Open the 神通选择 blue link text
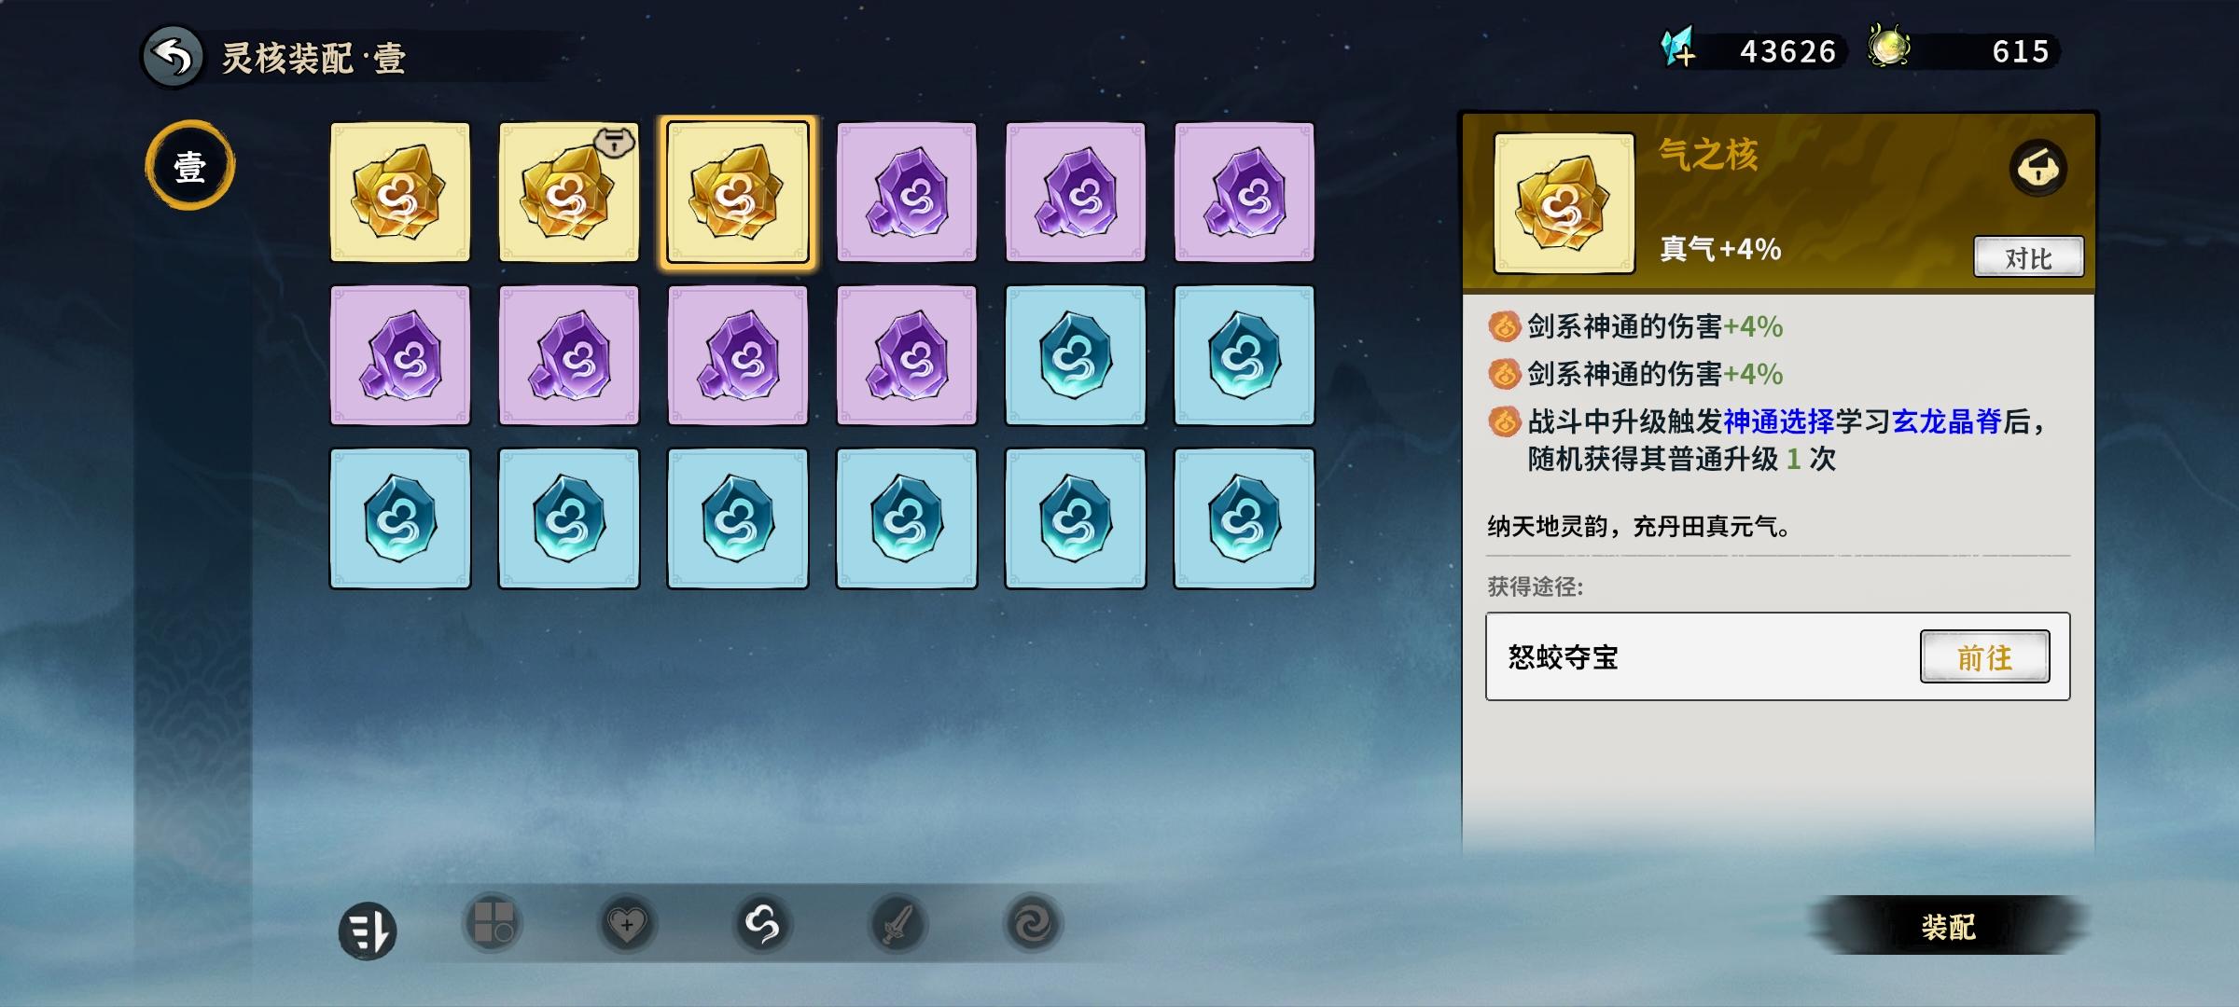Image resolution: width=2239 pixels, height=1007 pixels. tap(1779, 421)
